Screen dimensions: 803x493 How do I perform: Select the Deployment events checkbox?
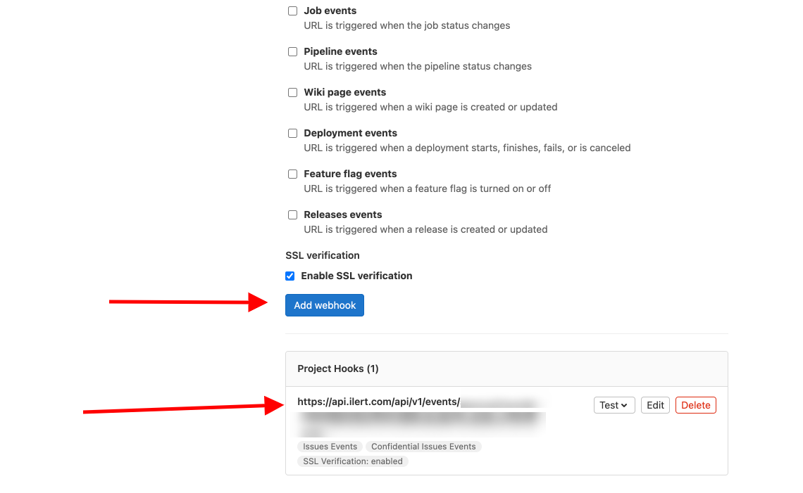(x=292, y=134)
